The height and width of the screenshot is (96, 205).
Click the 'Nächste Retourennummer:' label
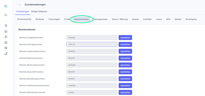[x=31, y=58]
